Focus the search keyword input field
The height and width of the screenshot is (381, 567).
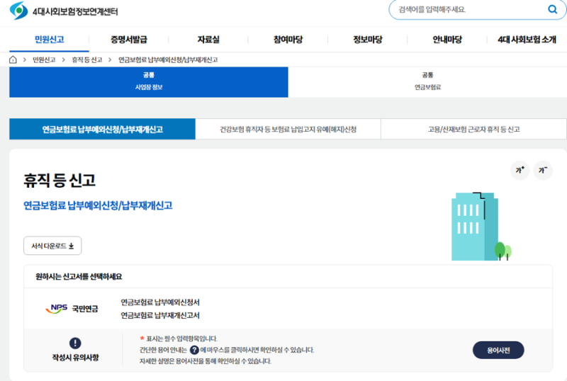click(470, 10)
